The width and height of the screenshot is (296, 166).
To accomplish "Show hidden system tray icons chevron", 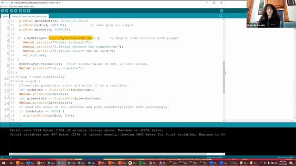I will [x=261, y=163].
